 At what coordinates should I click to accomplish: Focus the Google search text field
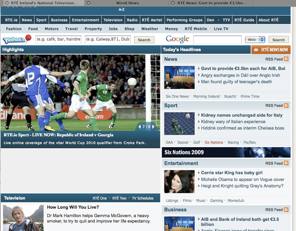(x=217, y=40)
